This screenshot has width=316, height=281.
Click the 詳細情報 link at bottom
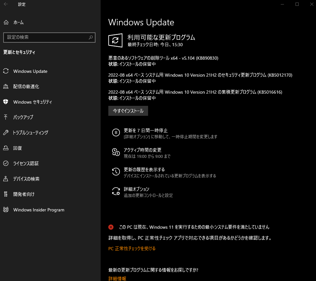pyautogui.click(x=117, y=278)
